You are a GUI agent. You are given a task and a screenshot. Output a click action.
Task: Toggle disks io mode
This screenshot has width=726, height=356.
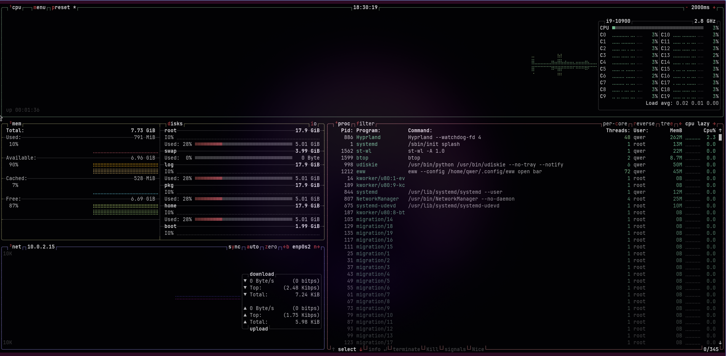click(314, 124)
